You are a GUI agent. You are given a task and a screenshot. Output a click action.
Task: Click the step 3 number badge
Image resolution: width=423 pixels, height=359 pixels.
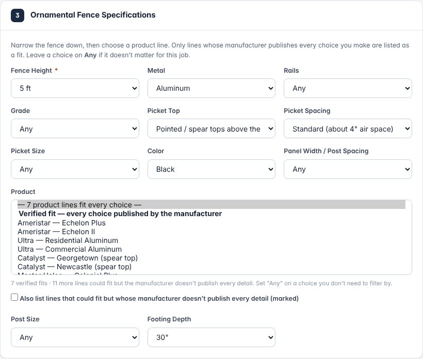(18, 15)
